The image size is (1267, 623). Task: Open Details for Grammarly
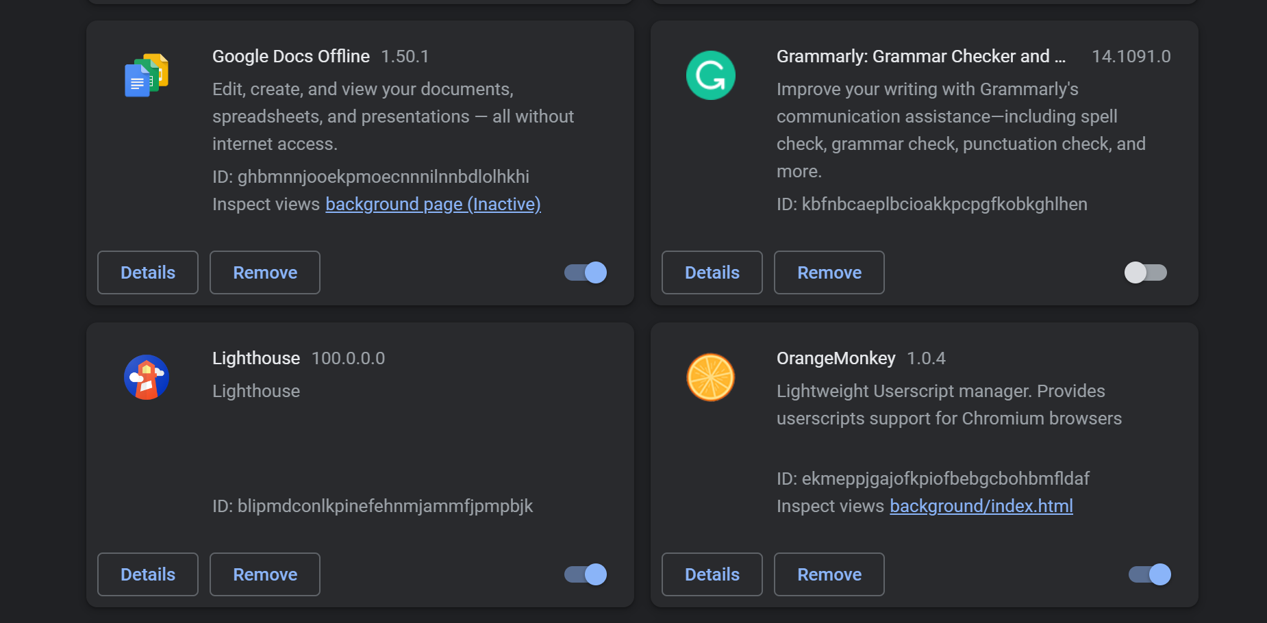pos(712,272)
